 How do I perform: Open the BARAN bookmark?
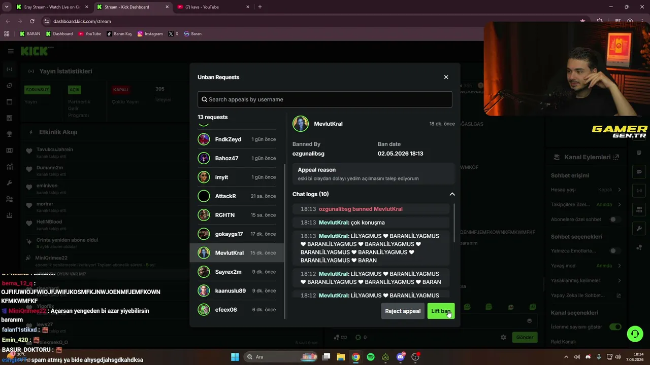pos(30,34)
